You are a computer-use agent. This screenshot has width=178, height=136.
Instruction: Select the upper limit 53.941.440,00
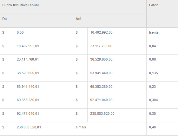click(117, 75)
